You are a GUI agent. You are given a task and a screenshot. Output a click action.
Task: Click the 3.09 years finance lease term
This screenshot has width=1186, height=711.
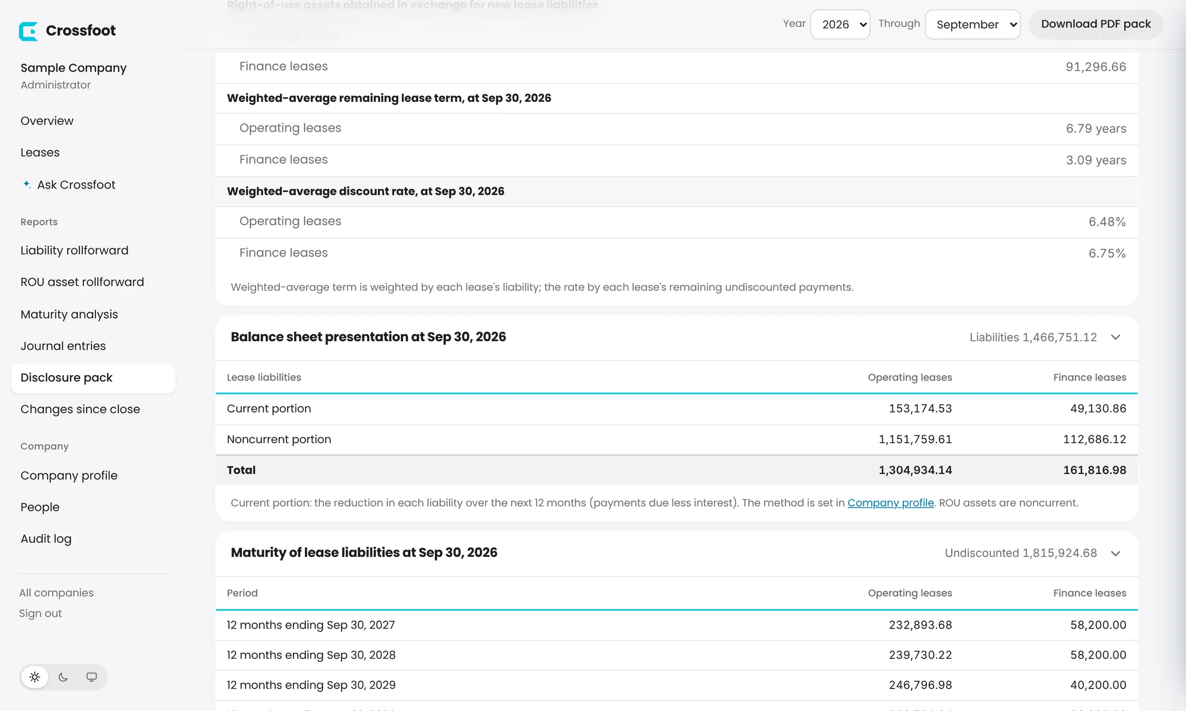[1096, 160]
